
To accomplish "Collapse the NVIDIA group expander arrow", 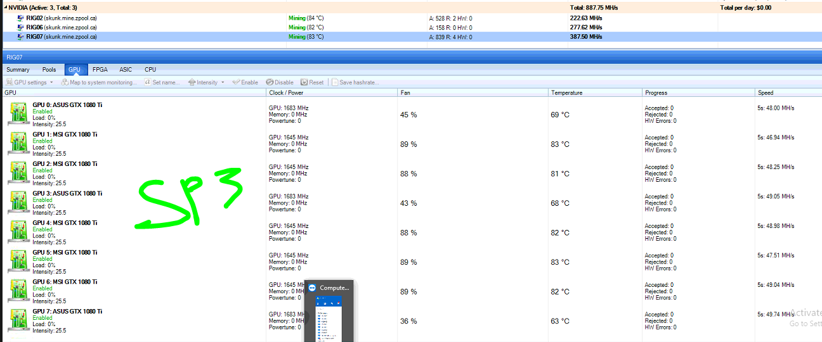I will pyautogui.click(x=5, y=8).
